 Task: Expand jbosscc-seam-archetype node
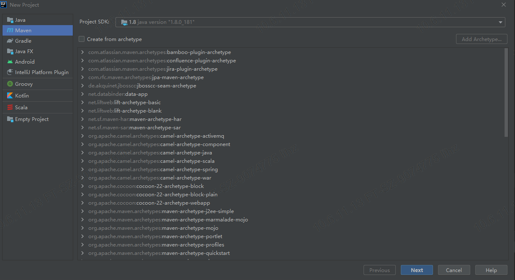tap(83, 86)
